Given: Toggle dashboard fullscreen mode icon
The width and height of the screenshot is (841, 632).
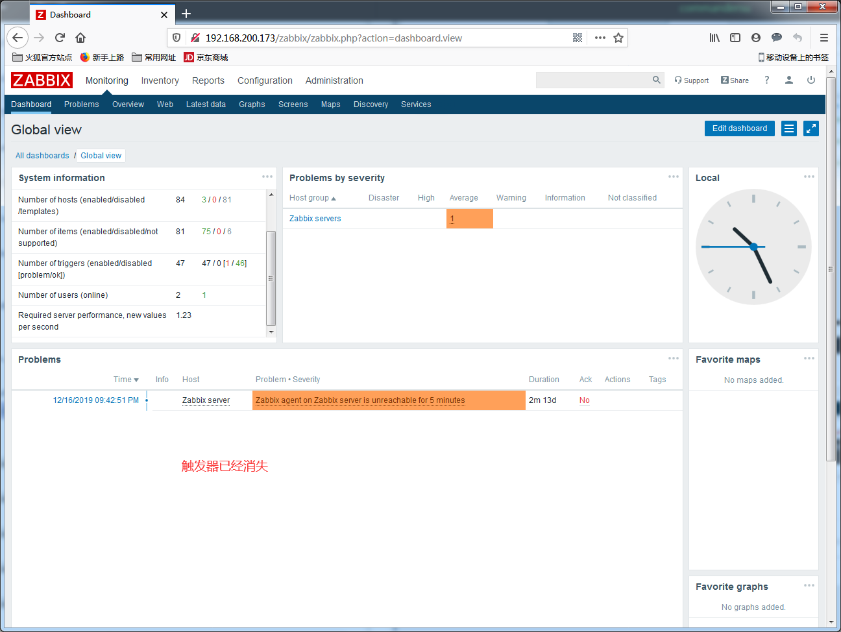Looking at the screenshot, I should pos(811,128).
